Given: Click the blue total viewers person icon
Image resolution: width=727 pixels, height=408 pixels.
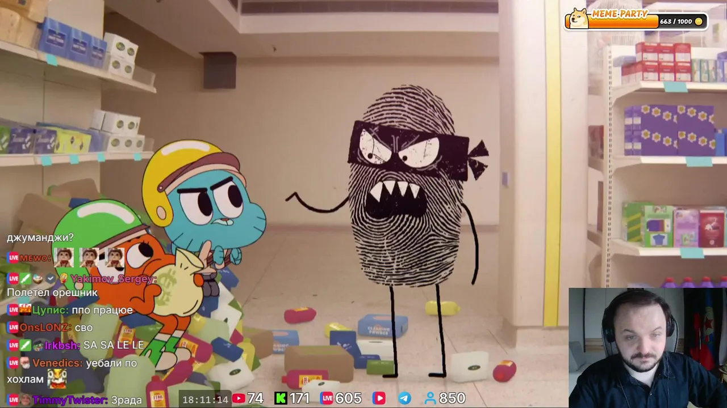Looking at the screenshot, I should click(x=431, y=399).
